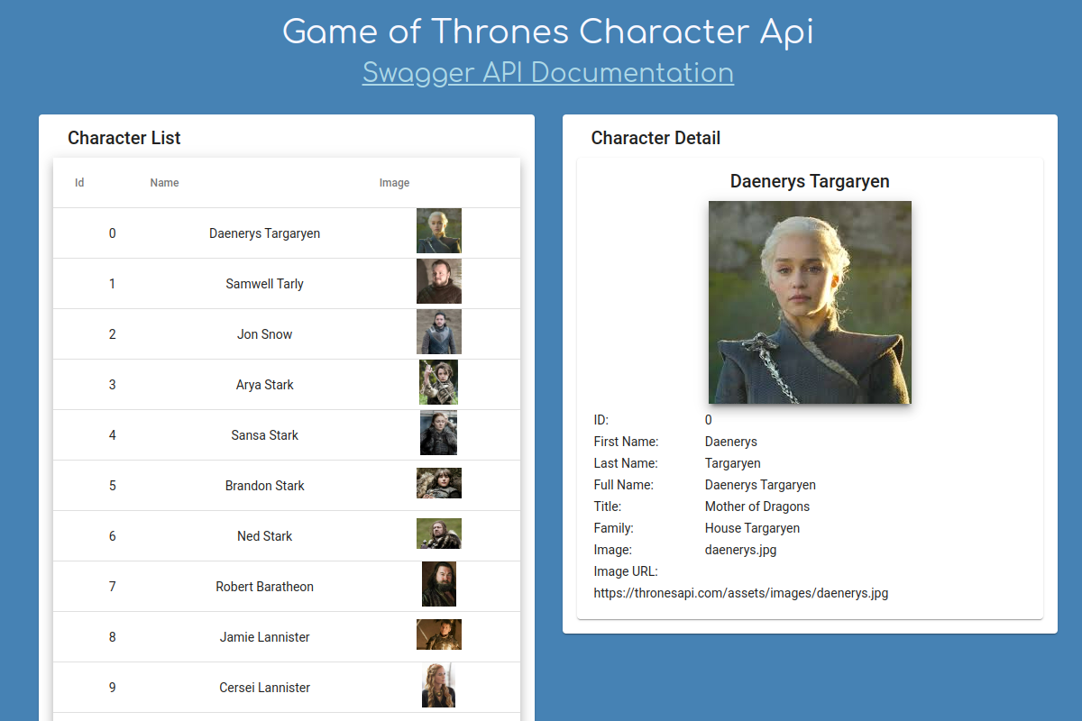Viewport: 1082px width, 721px height.
Task: Click the First Name value Daenerys
Action: tap(731, 442)
